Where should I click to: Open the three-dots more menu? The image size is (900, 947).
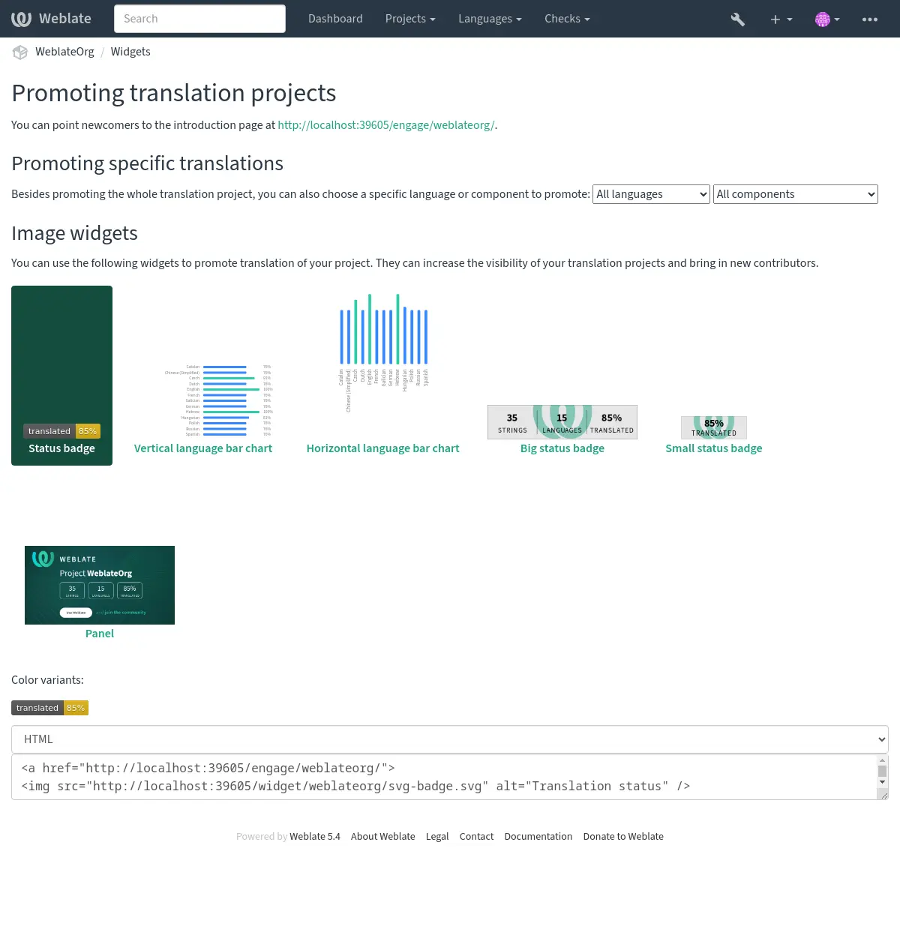[x=870, y=19]
